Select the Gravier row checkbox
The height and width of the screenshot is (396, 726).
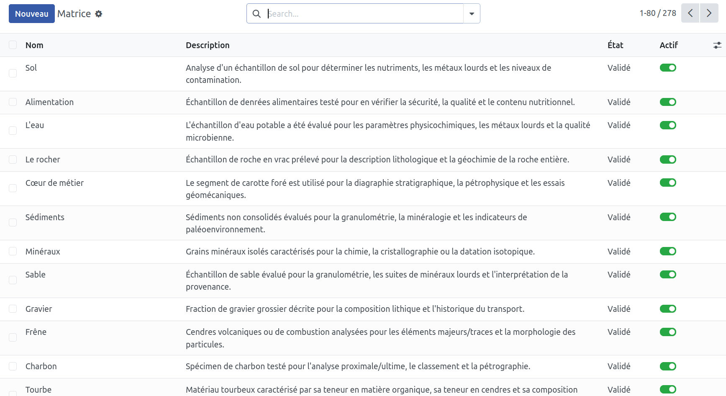coord(13,309)
